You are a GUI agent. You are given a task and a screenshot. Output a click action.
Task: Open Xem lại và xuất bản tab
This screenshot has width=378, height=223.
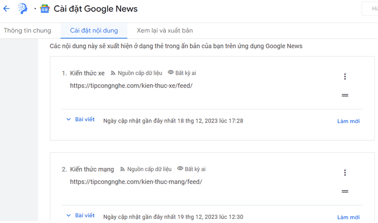[165, 30]
